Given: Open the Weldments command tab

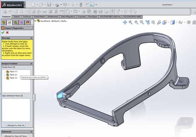Looking at the screenshot, I should coord(53,17).
